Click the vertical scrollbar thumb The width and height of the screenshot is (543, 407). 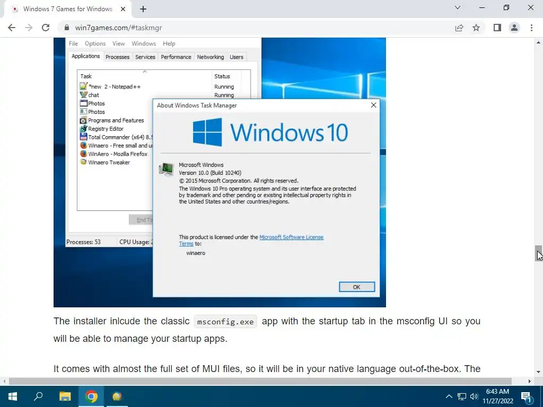[x=538, y=253]
